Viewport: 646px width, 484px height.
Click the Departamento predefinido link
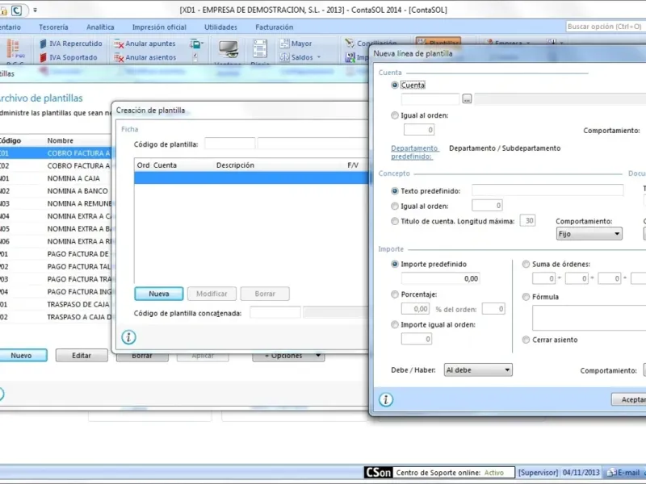(414, 152)
